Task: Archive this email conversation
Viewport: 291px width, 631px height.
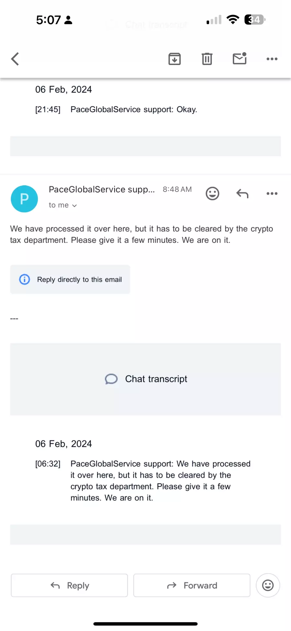Action: tap(175, 59)
